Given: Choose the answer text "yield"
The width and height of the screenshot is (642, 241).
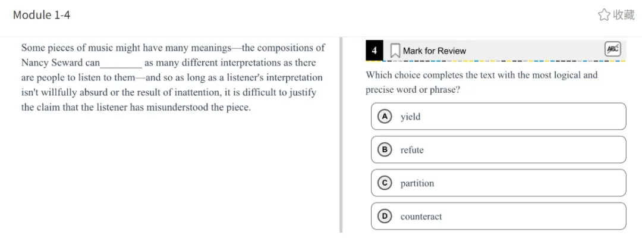Looking at the screenshot, I should coord(410,117).
